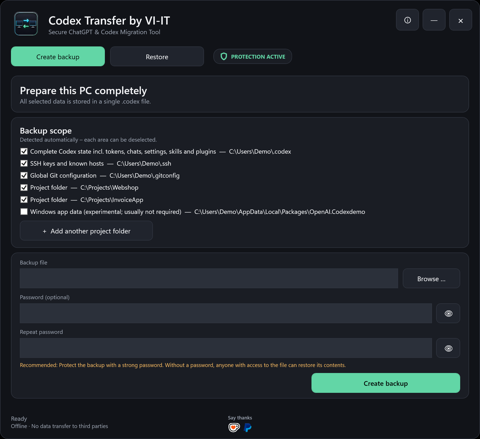Click the Codex Transfer by VI-IT title

[x=109, y=21]
